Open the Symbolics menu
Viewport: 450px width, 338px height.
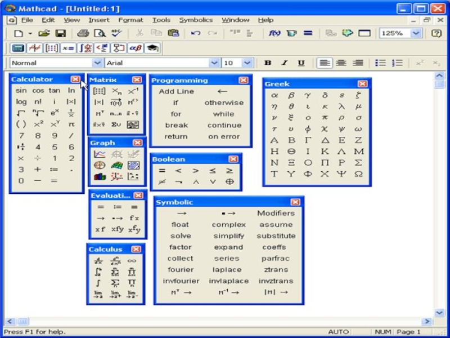(196, 20)
